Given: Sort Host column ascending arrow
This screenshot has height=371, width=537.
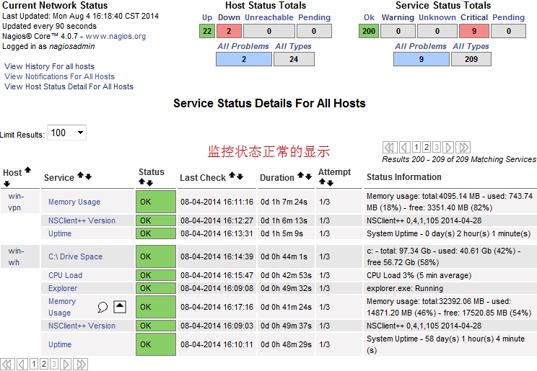Looking at the screenshot, I should point(27,170).
